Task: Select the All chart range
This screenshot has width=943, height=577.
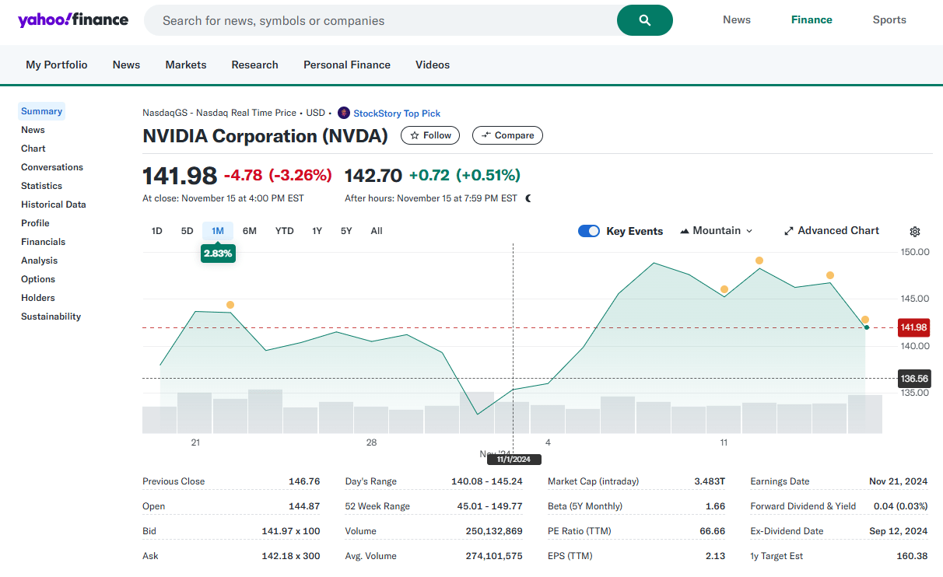Action: 377,231
